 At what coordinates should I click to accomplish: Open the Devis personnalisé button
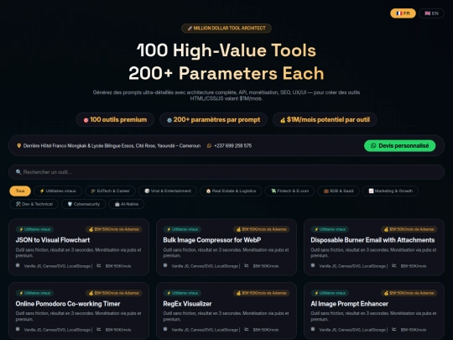click(399, 146)
